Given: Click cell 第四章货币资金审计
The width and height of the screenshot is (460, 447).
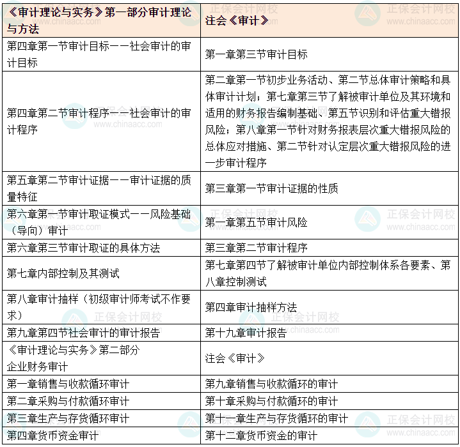Looking at the screenshot, I should point(101,436).
